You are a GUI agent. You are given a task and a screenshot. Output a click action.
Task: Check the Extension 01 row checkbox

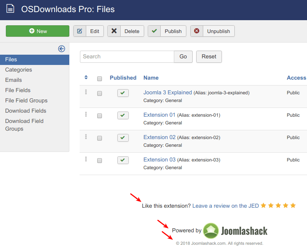tap(99, 116)
